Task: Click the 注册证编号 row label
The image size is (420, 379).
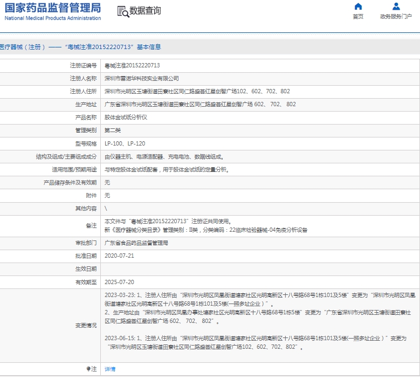Action: (x=83, y=66)
